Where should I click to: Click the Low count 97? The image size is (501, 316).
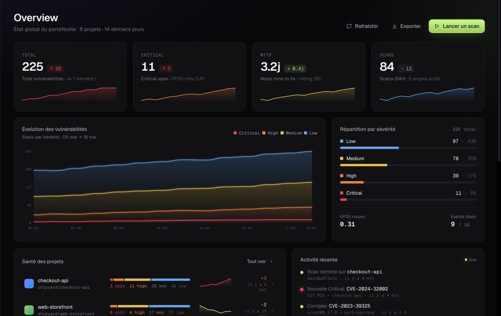[x=455, y=141]
